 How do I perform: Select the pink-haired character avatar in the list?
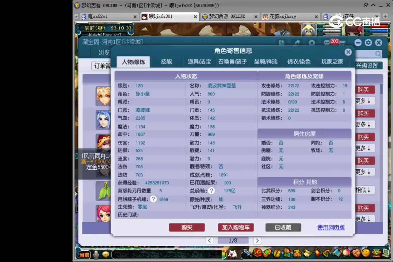click(x=103, y=213)
